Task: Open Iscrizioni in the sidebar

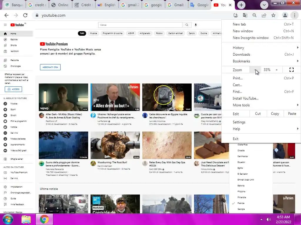Action: point(16,51)
